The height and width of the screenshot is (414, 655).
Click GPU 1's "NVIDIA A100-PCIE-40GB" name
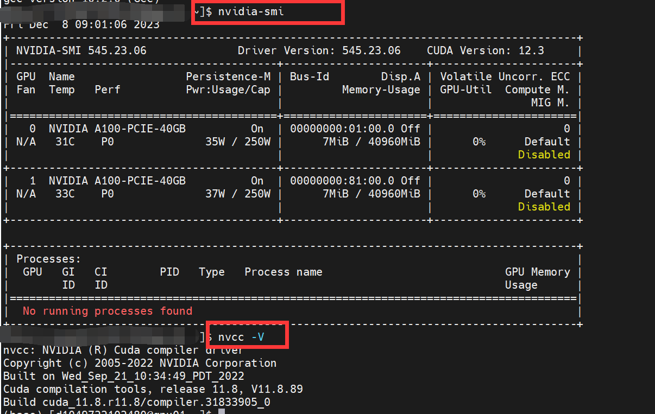point(117,181)
